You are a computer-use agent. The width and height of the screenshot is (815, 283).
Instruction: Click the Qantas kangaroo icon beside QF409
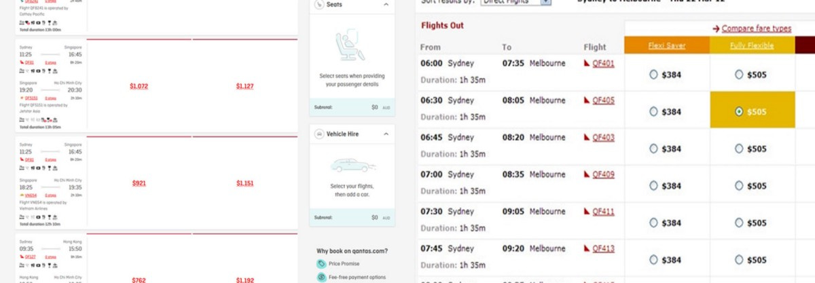587,175
